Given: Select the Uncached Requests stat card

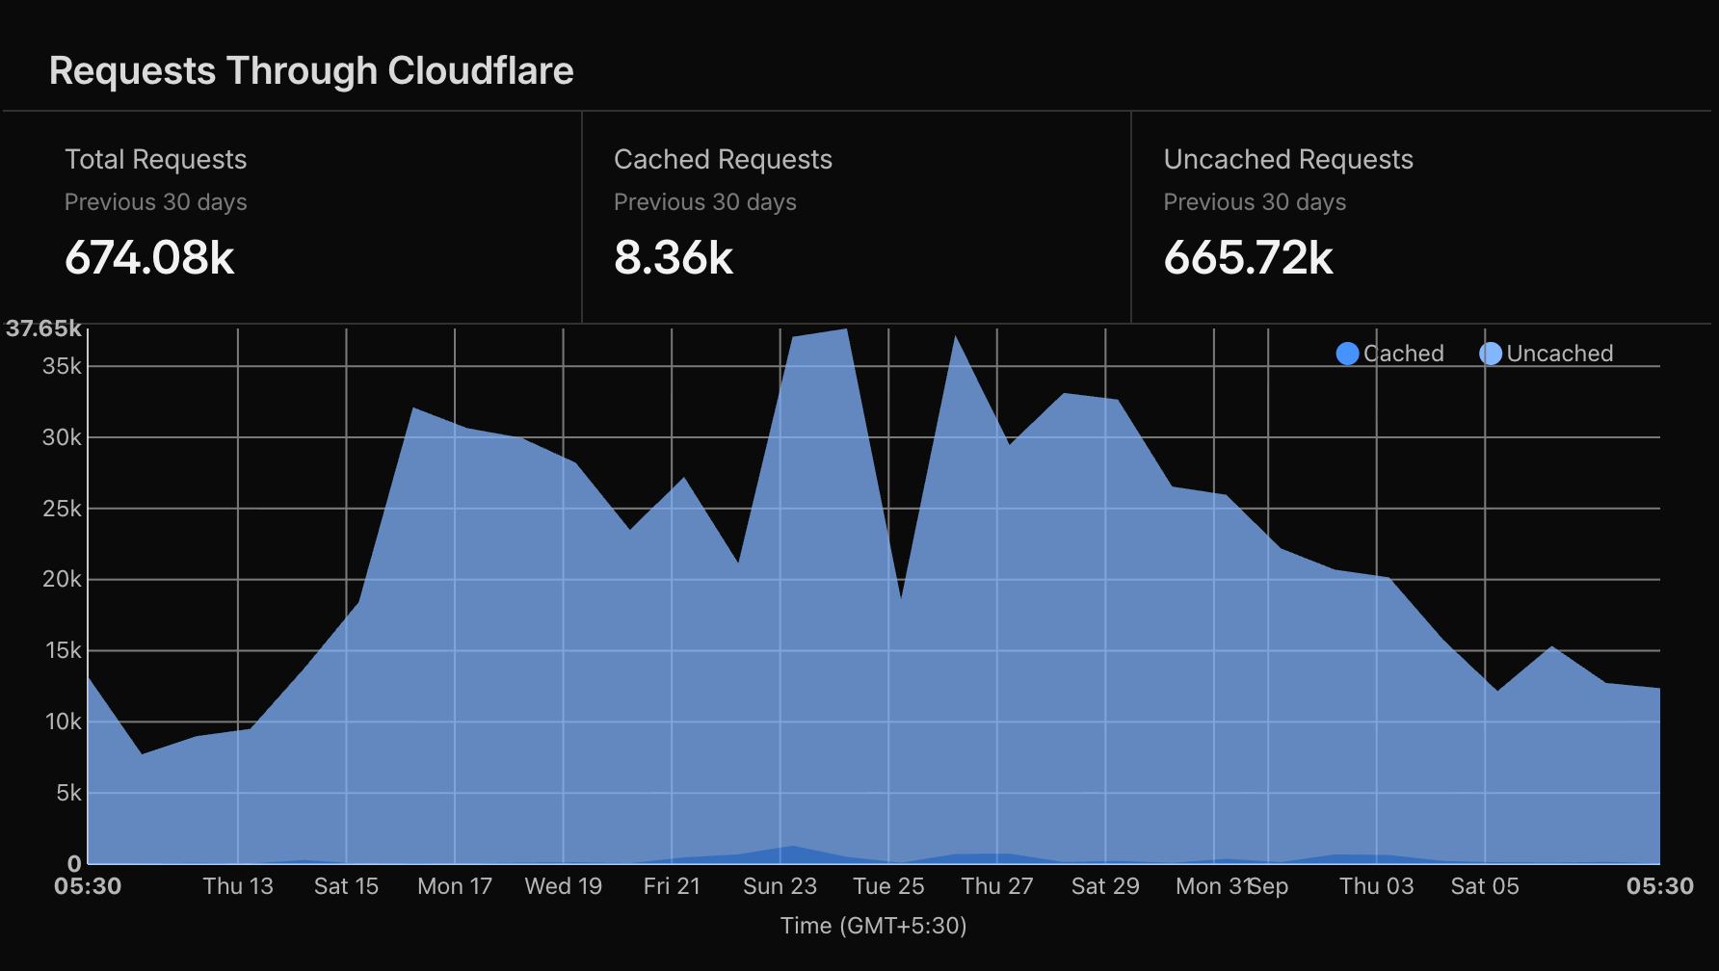Looking at the screenshot, I should pyautogui.click(x=1425, y=218).
